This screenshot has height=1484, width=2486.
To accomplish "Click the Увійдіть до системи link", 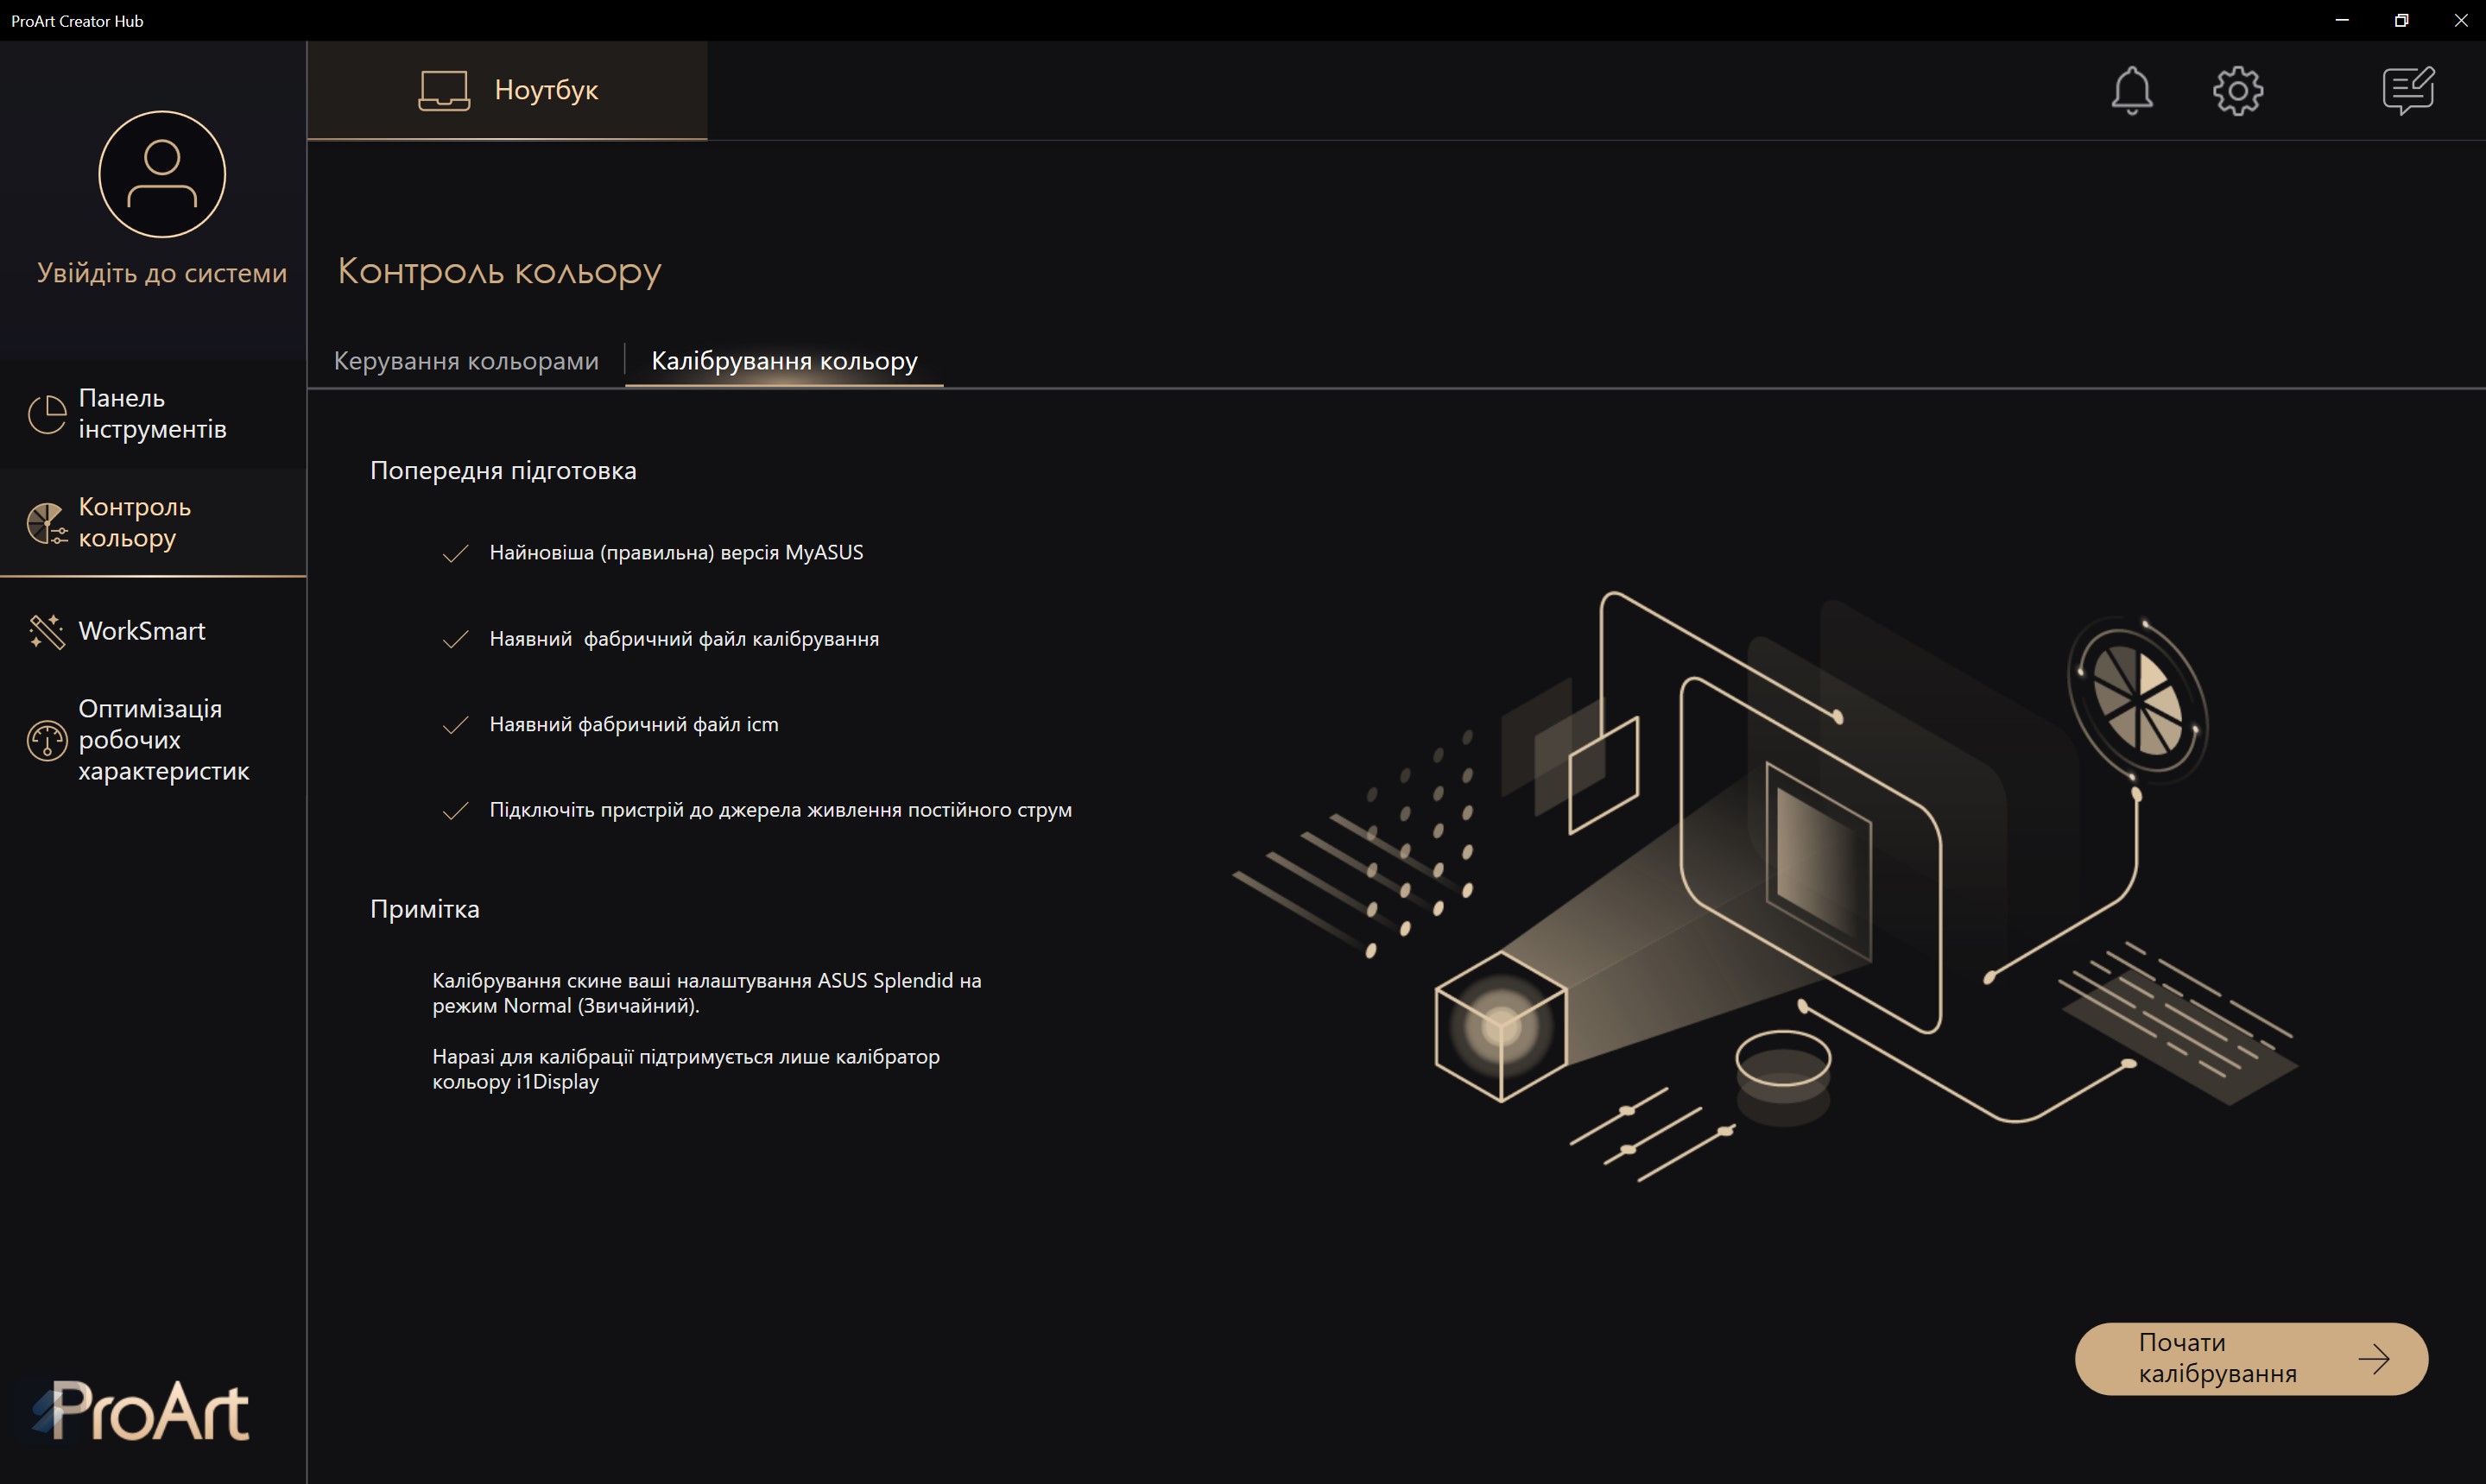I will (x=162, y=273).
